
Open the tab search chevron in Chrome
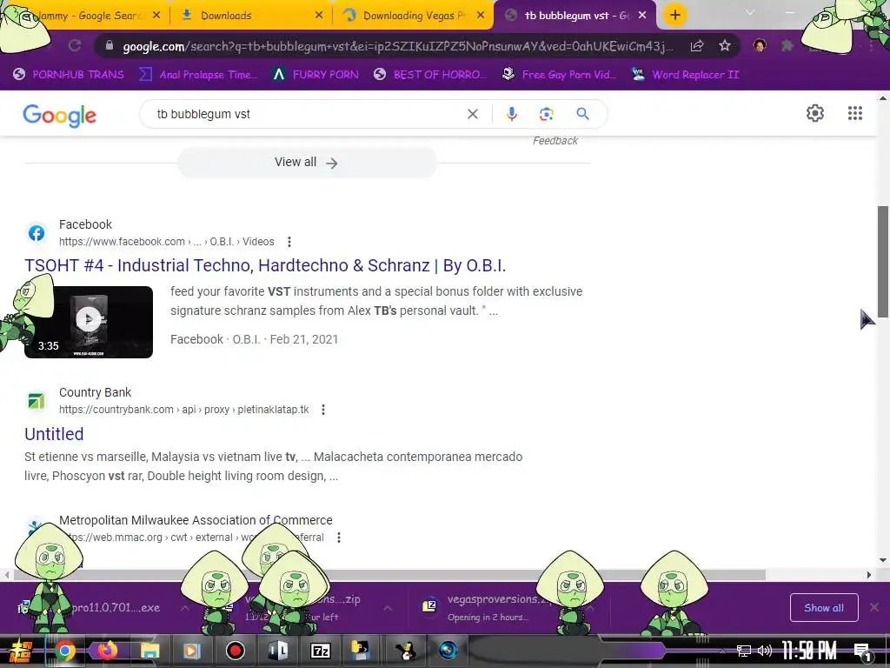point(750,12)
